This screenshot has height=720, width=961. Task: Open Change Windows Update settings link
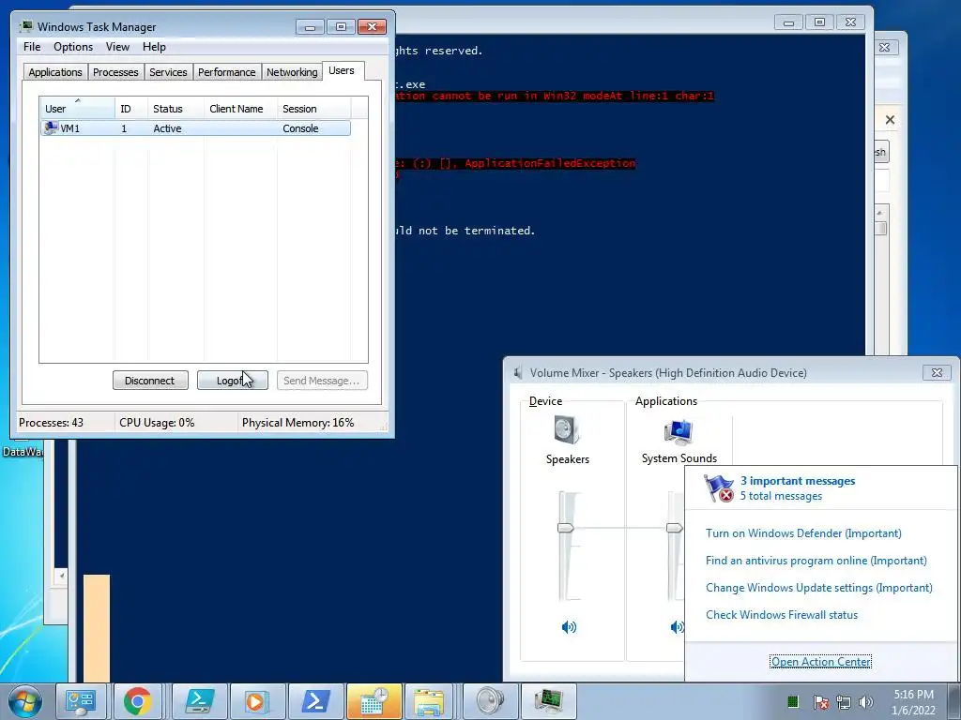point(818,588)
